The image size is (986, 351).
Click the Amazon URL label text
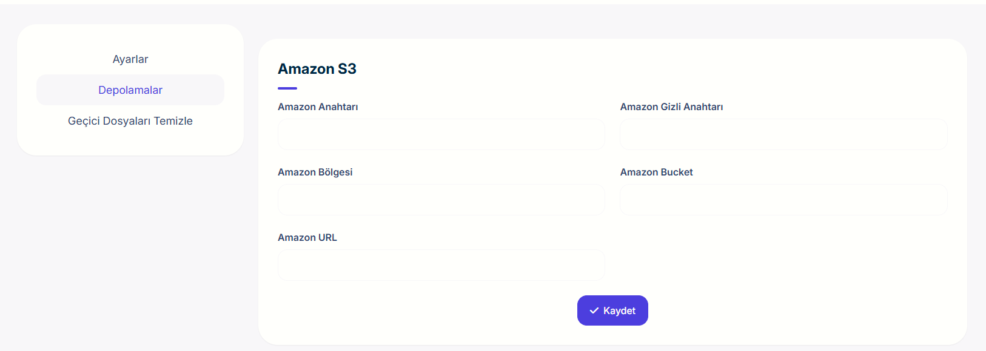point(307,238)
